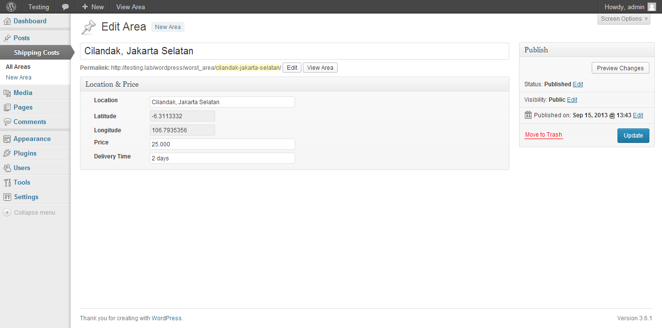Click the Collapse menu arrow icon
662x328 pixels.
(7, 212)
